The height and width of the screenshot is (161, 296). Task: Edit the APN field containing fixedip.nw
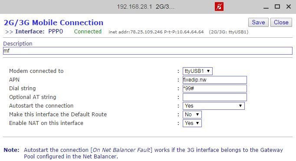coord(215,80)
